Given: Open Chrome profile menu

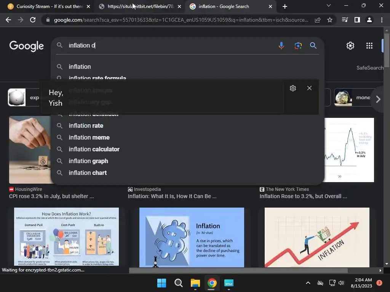Looking at the screenshot, I should (x=369, y=20).
